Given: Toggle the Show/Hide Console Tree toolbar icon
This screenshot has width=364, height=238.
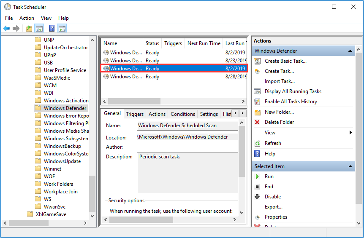Looking at the screenshot, I should 39,29.
